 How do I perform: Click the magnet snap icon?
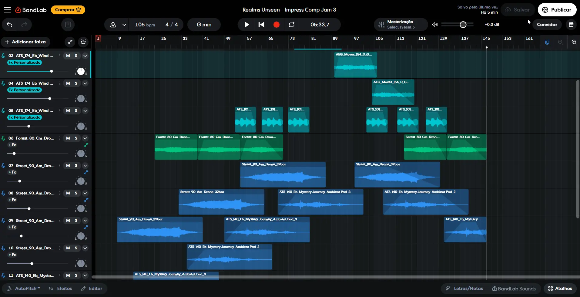pos(547,42)
